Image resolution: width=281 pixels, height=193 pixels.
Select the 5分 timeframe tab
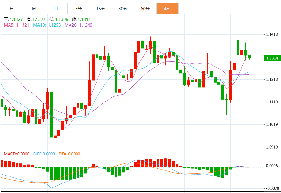tap(78, 9)
